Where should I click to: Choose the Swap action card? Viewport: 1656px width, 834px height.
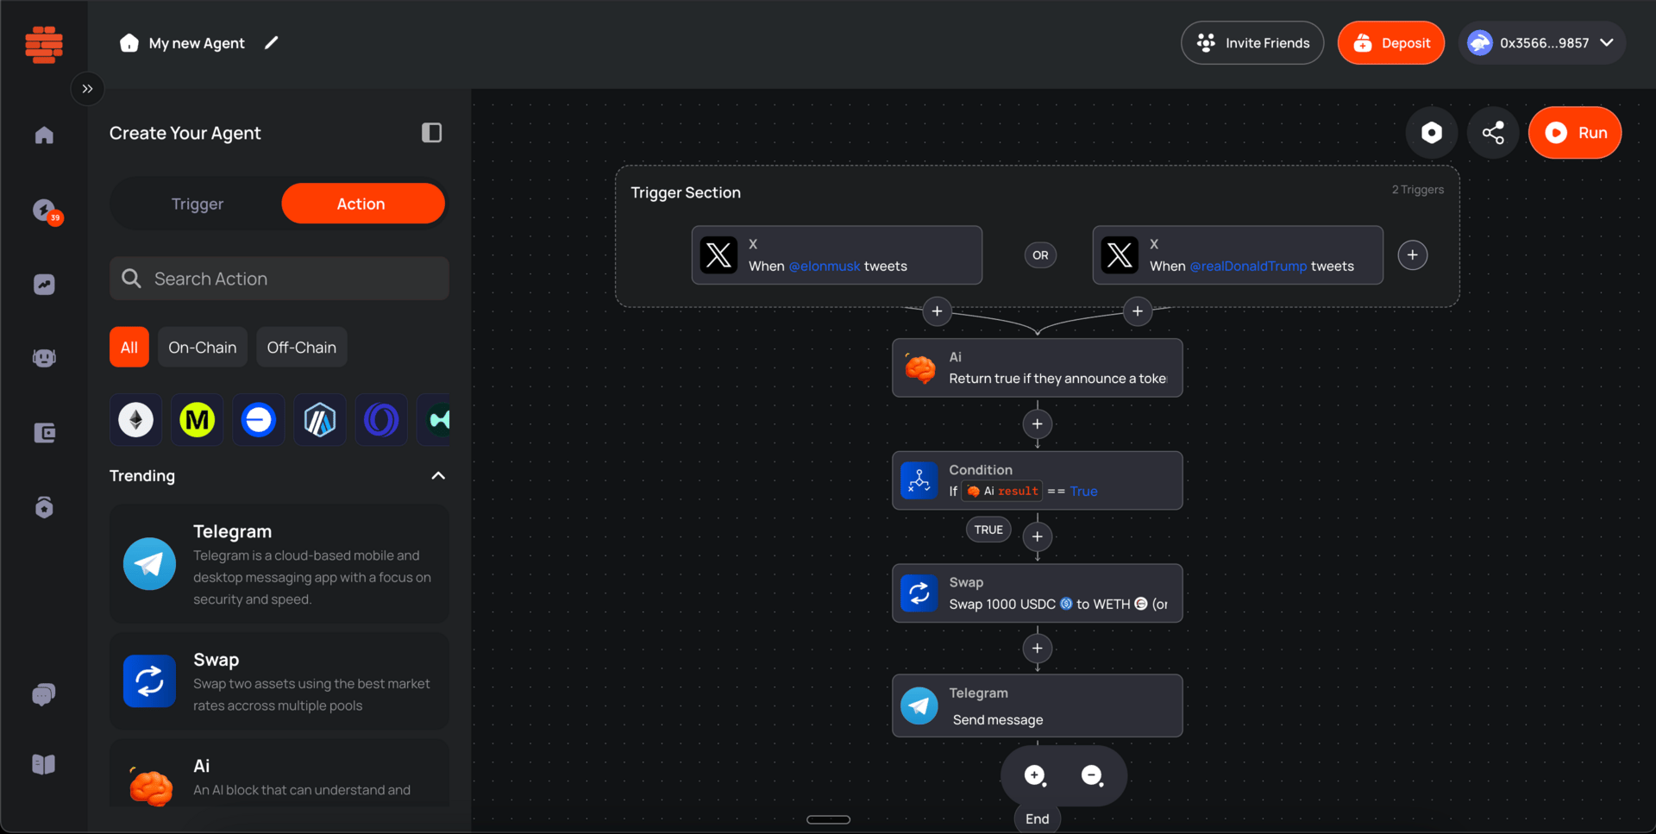[279, 681]
